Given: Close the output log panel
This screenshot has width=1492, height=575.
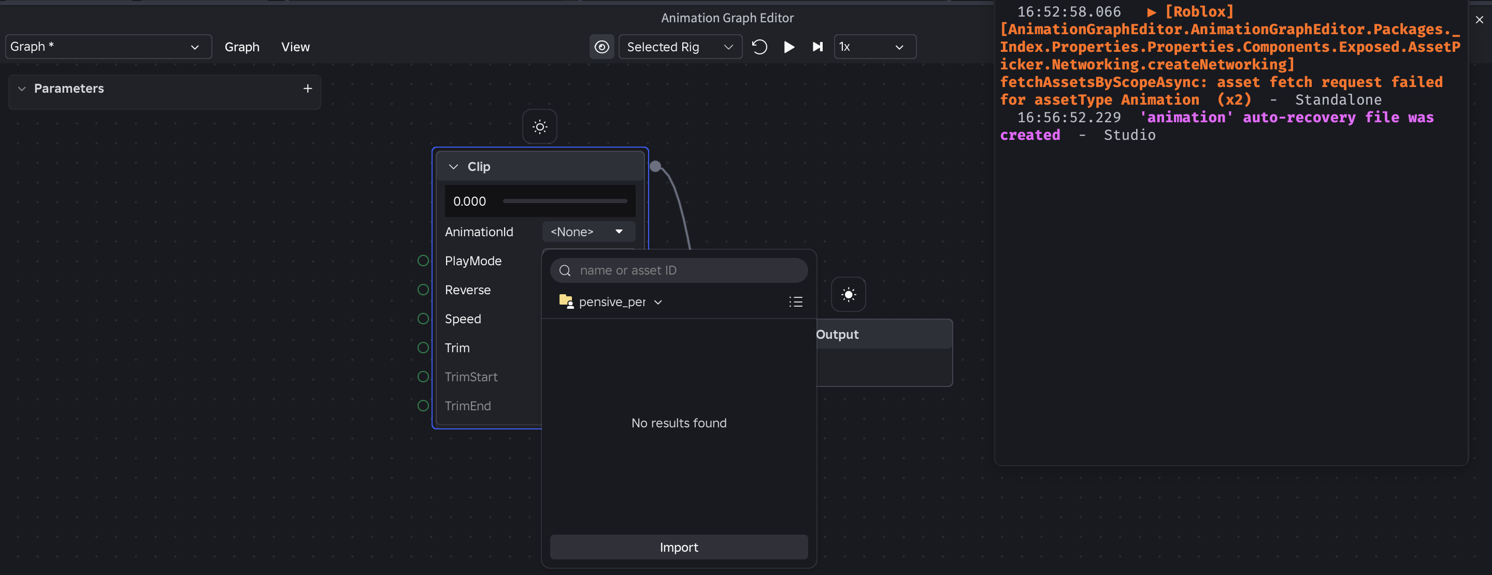Looking at the screenshot, I should pyautogui.click(x=1479, y=20).
